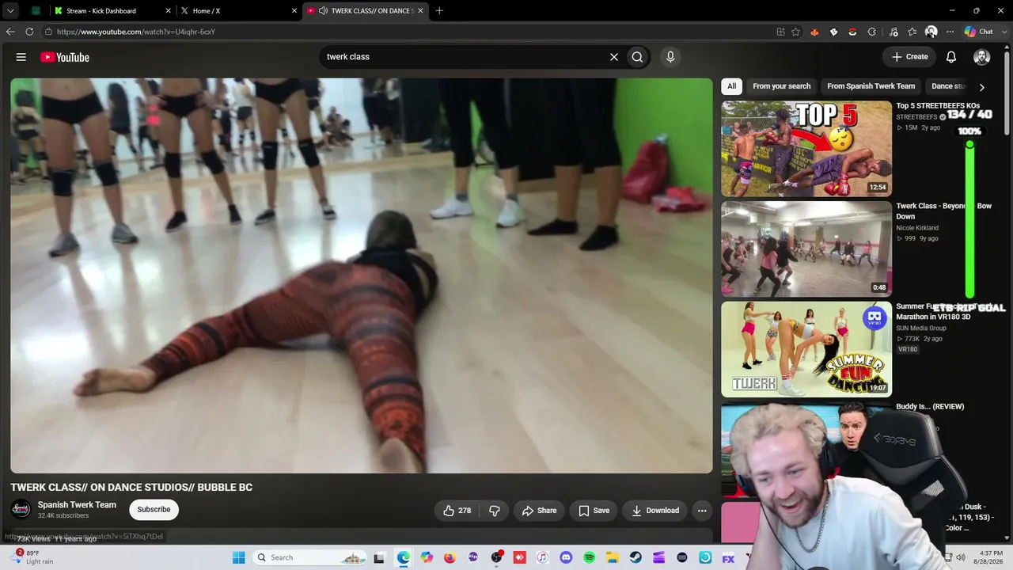
Task: Open the Spanish Twerk Team channel name
Action: [77, 505]
